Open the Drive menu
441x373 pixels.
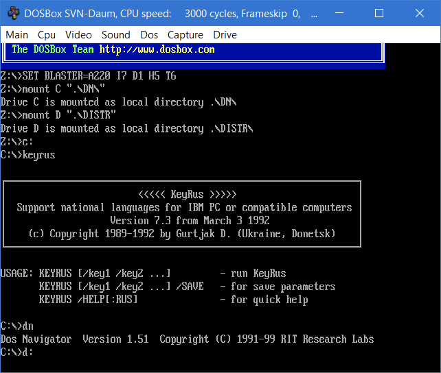(x=225, y=35)
